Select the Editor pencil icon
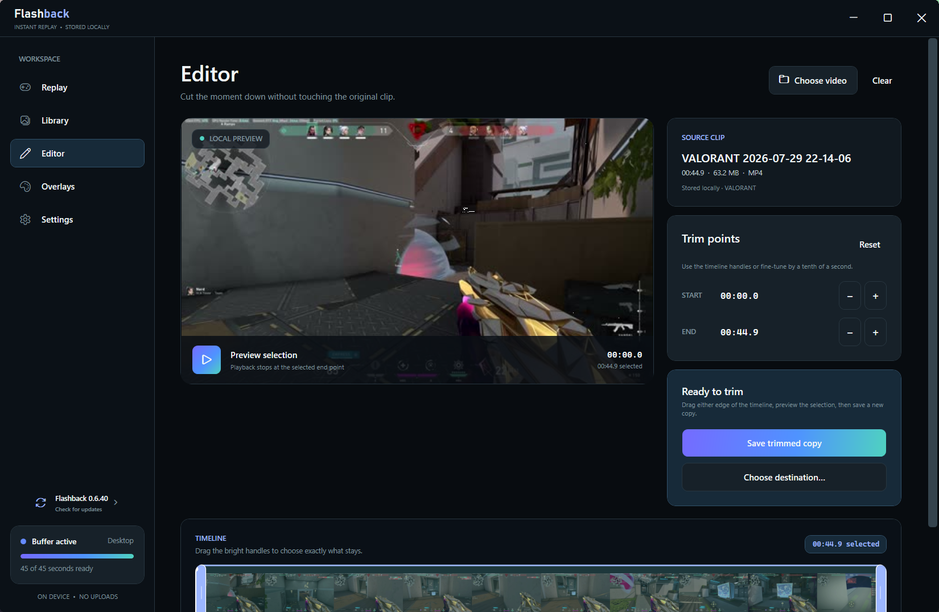939x612 pixels. 25,153
